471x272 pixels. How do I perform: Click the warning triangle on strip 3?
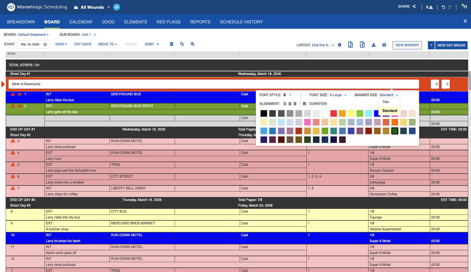[x=13, y=141]
